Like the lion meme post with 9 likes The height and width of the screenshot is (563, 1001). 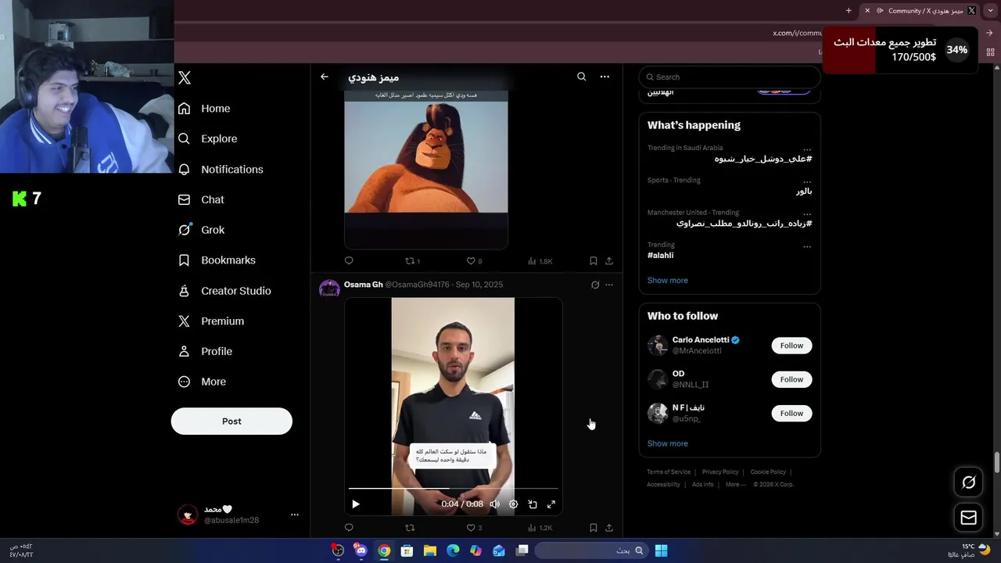tap(474, 260)
